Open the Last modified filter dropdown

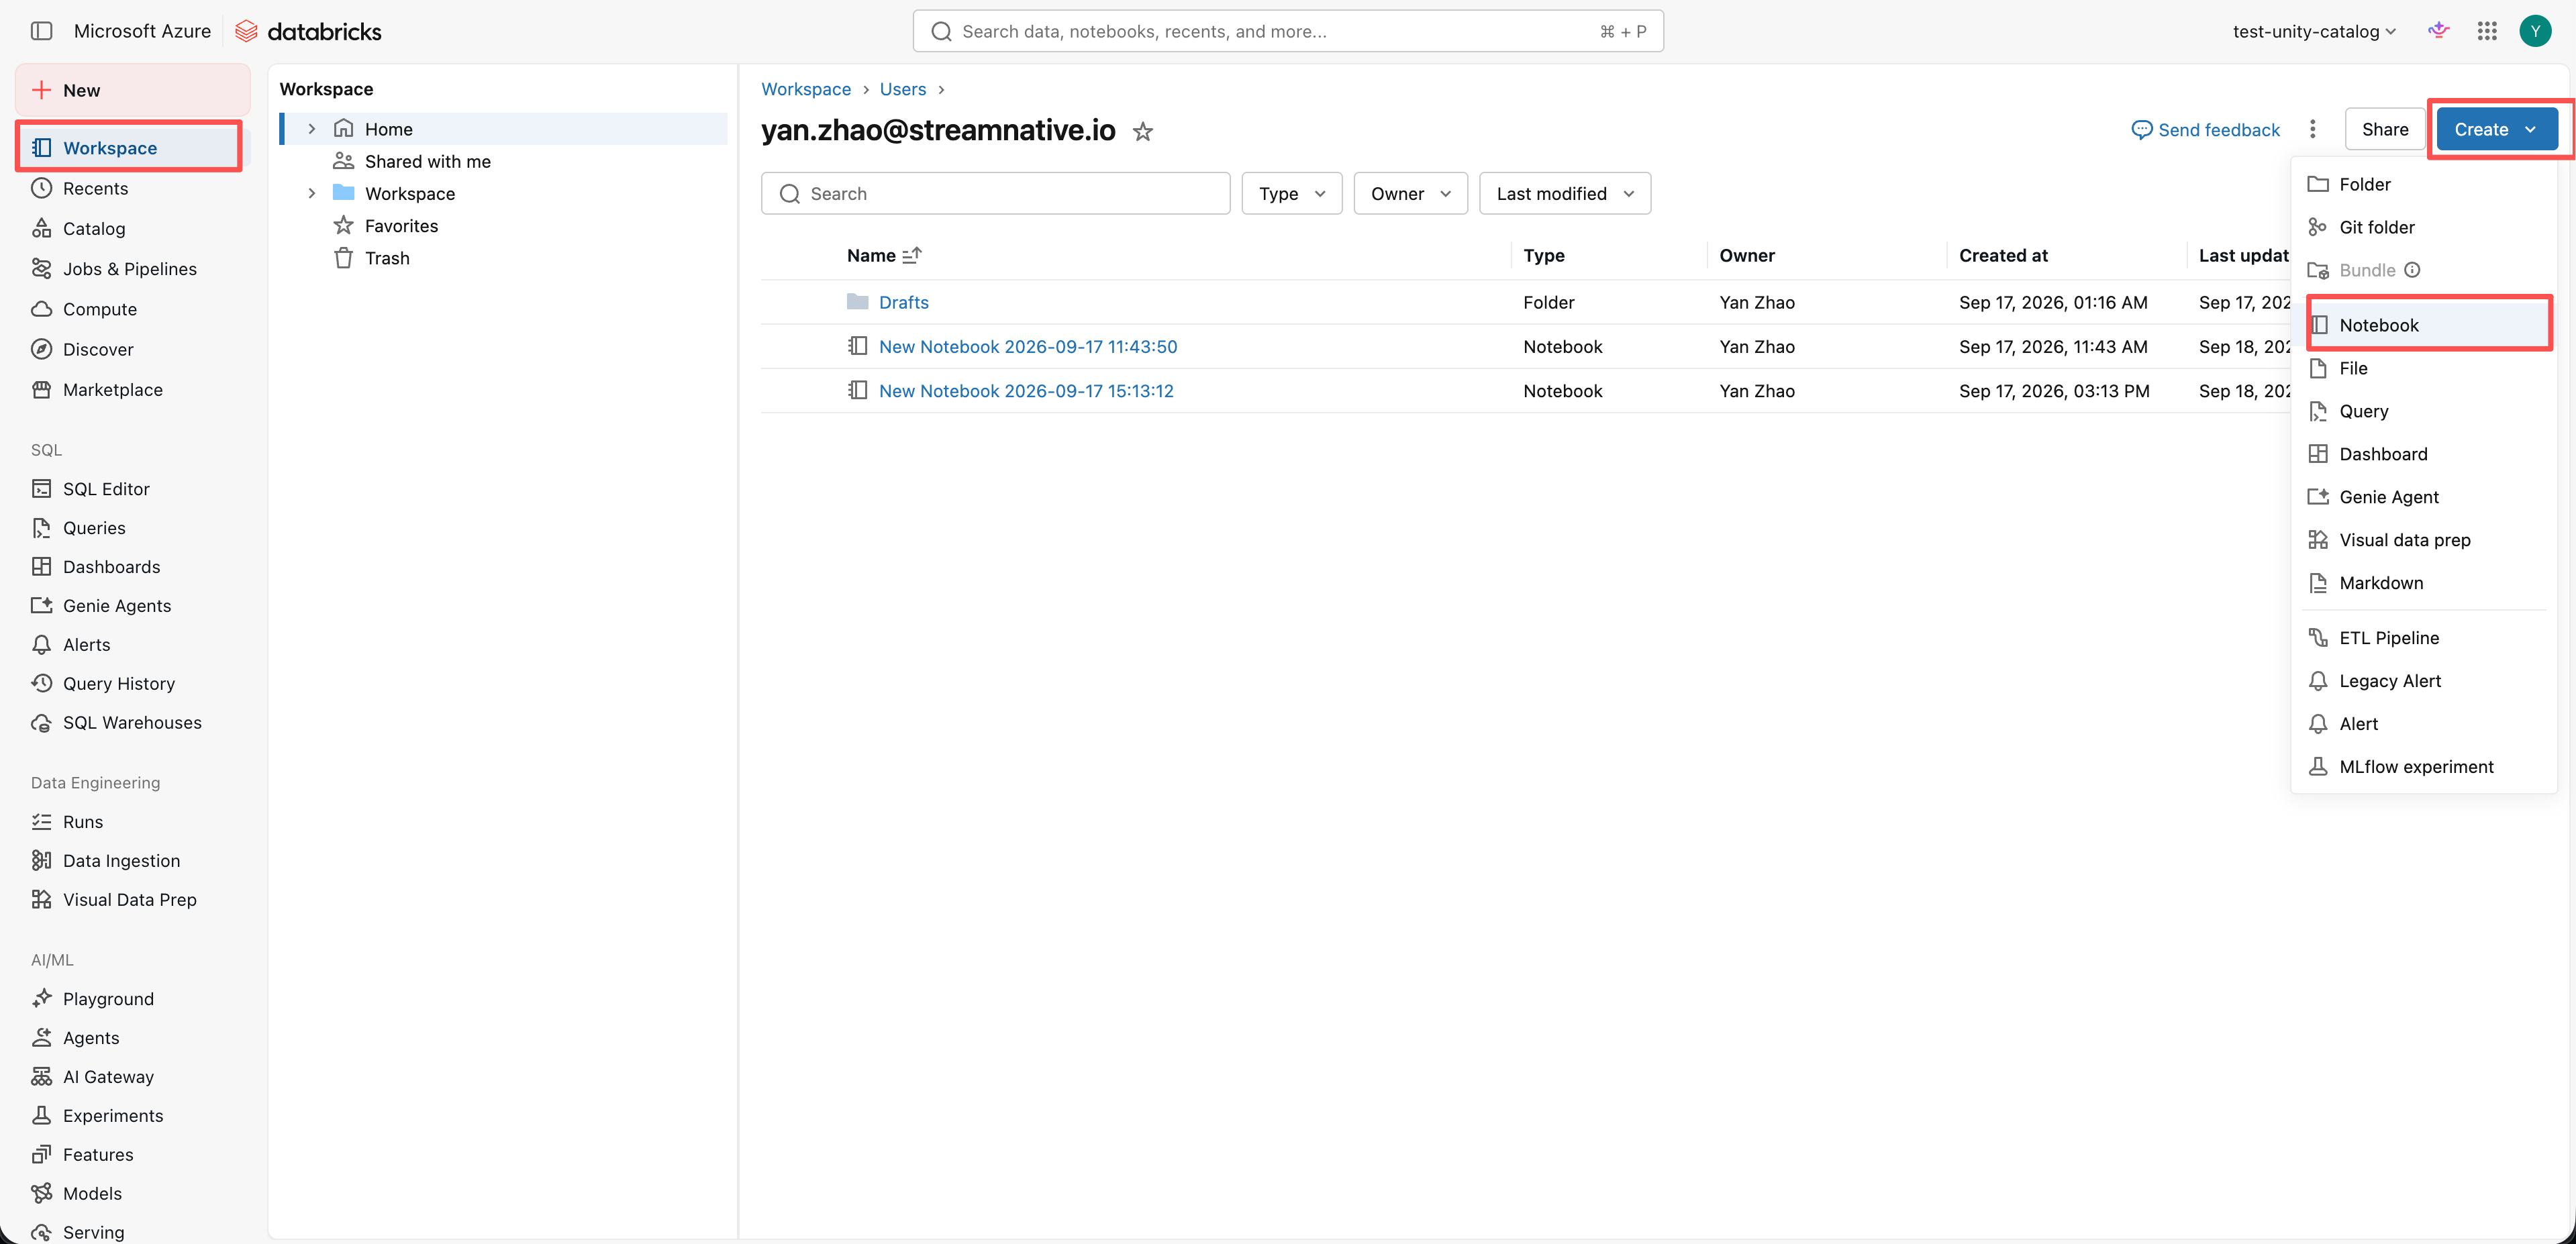pos(1565,193)
